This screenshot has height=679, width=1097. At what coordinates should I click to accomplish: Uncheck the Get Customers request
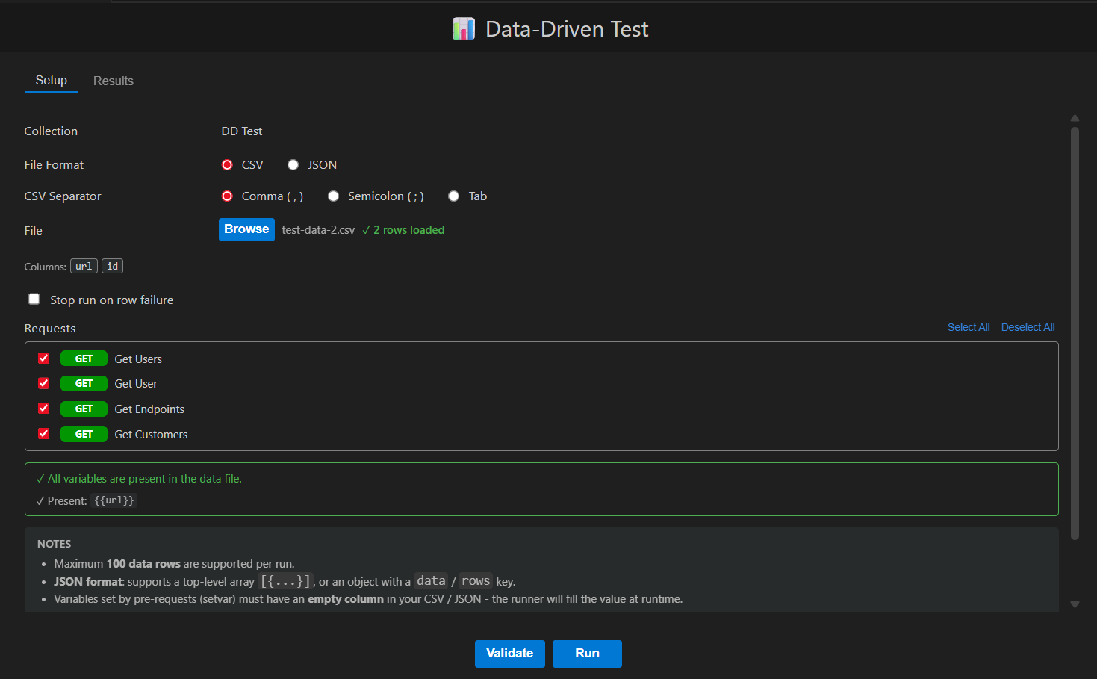pos(44,434)
